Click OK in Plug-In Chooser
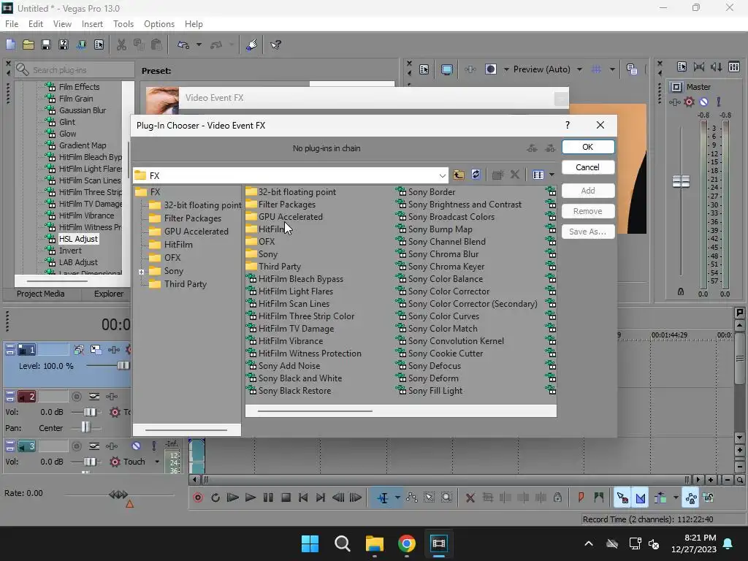The width and height of the screenshot is (748, 561). coord(588,147)
